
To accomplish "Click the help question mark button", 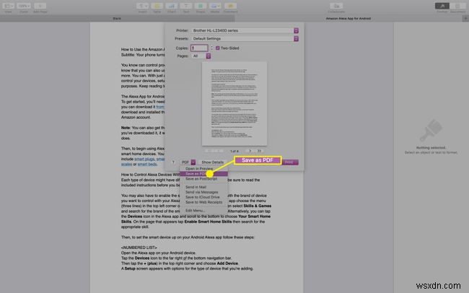I will click(x=173, y=162).
